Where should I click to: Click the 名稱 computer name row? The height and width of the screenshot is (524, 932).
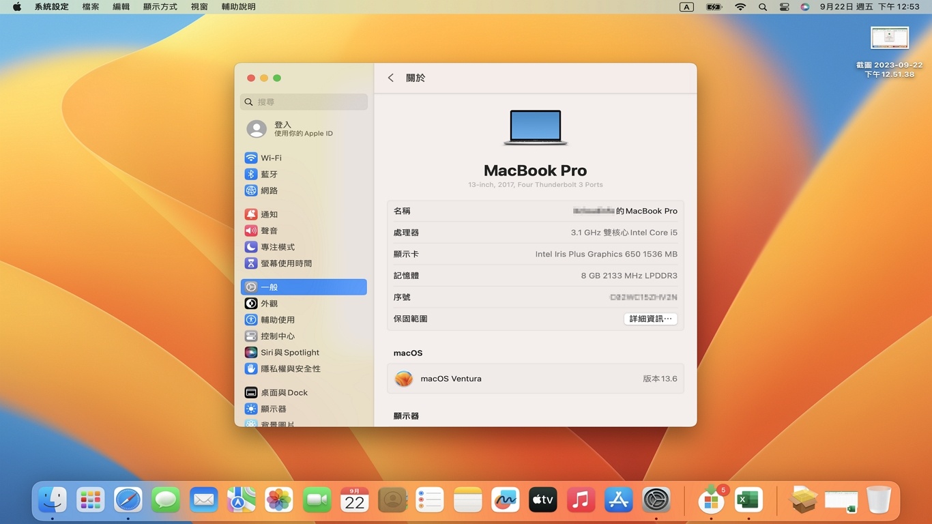[x=536, y=212]
